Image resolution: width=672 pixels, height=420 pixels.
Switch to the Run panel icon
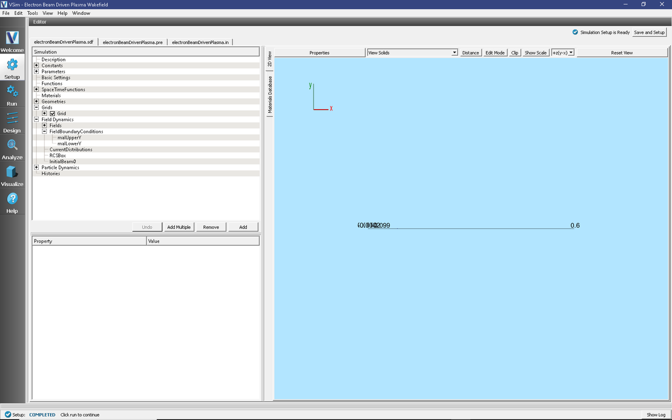(12, 92)
